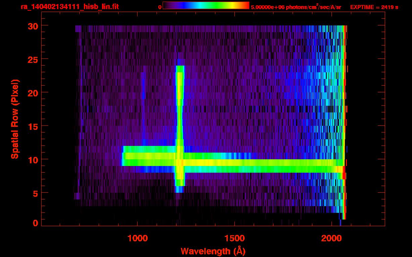
Task: Click the x-axis tick label 1500
Action: click(x=234, y=238)
